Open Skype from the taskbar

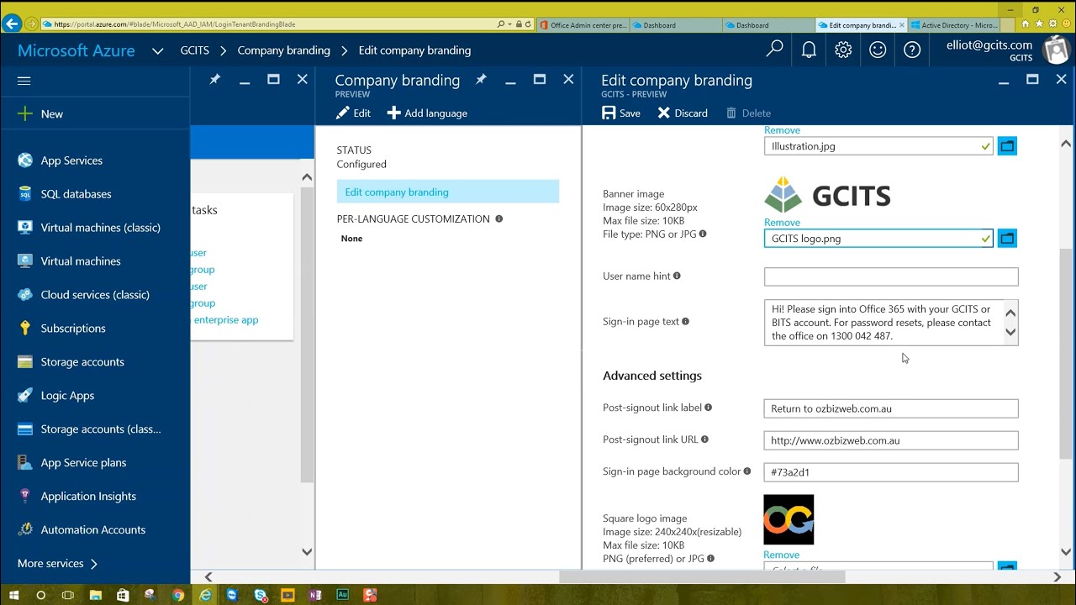tap(260, 595)
